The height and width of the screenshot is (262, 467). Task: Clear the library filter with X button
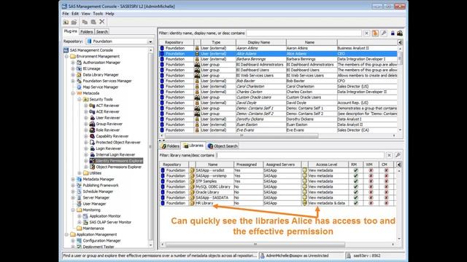pos(389,155)
